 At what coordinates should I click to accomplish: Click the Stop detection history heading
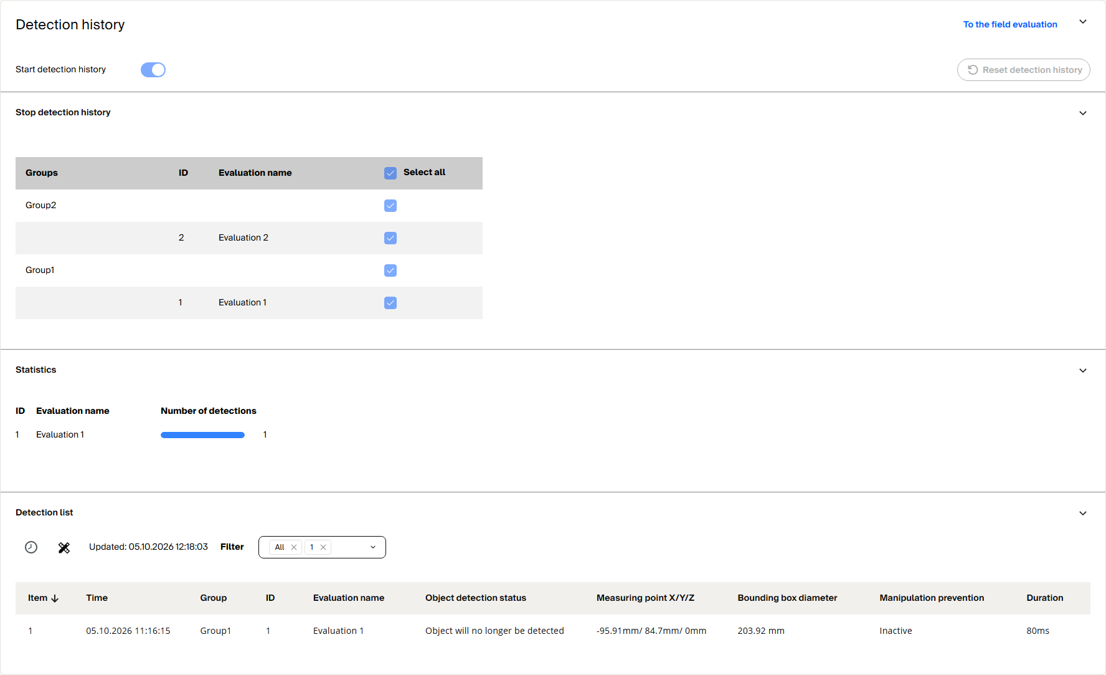pos(63,112)
